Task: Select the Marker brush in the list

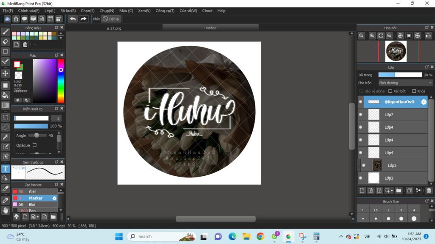Action: click(35, 198)
